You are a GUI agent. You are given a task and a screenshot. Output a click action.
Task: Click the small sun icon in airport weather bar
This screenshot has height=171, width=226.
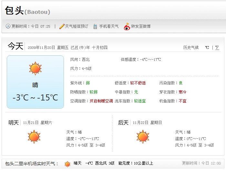pyautogui.click(x=67, y=164)
